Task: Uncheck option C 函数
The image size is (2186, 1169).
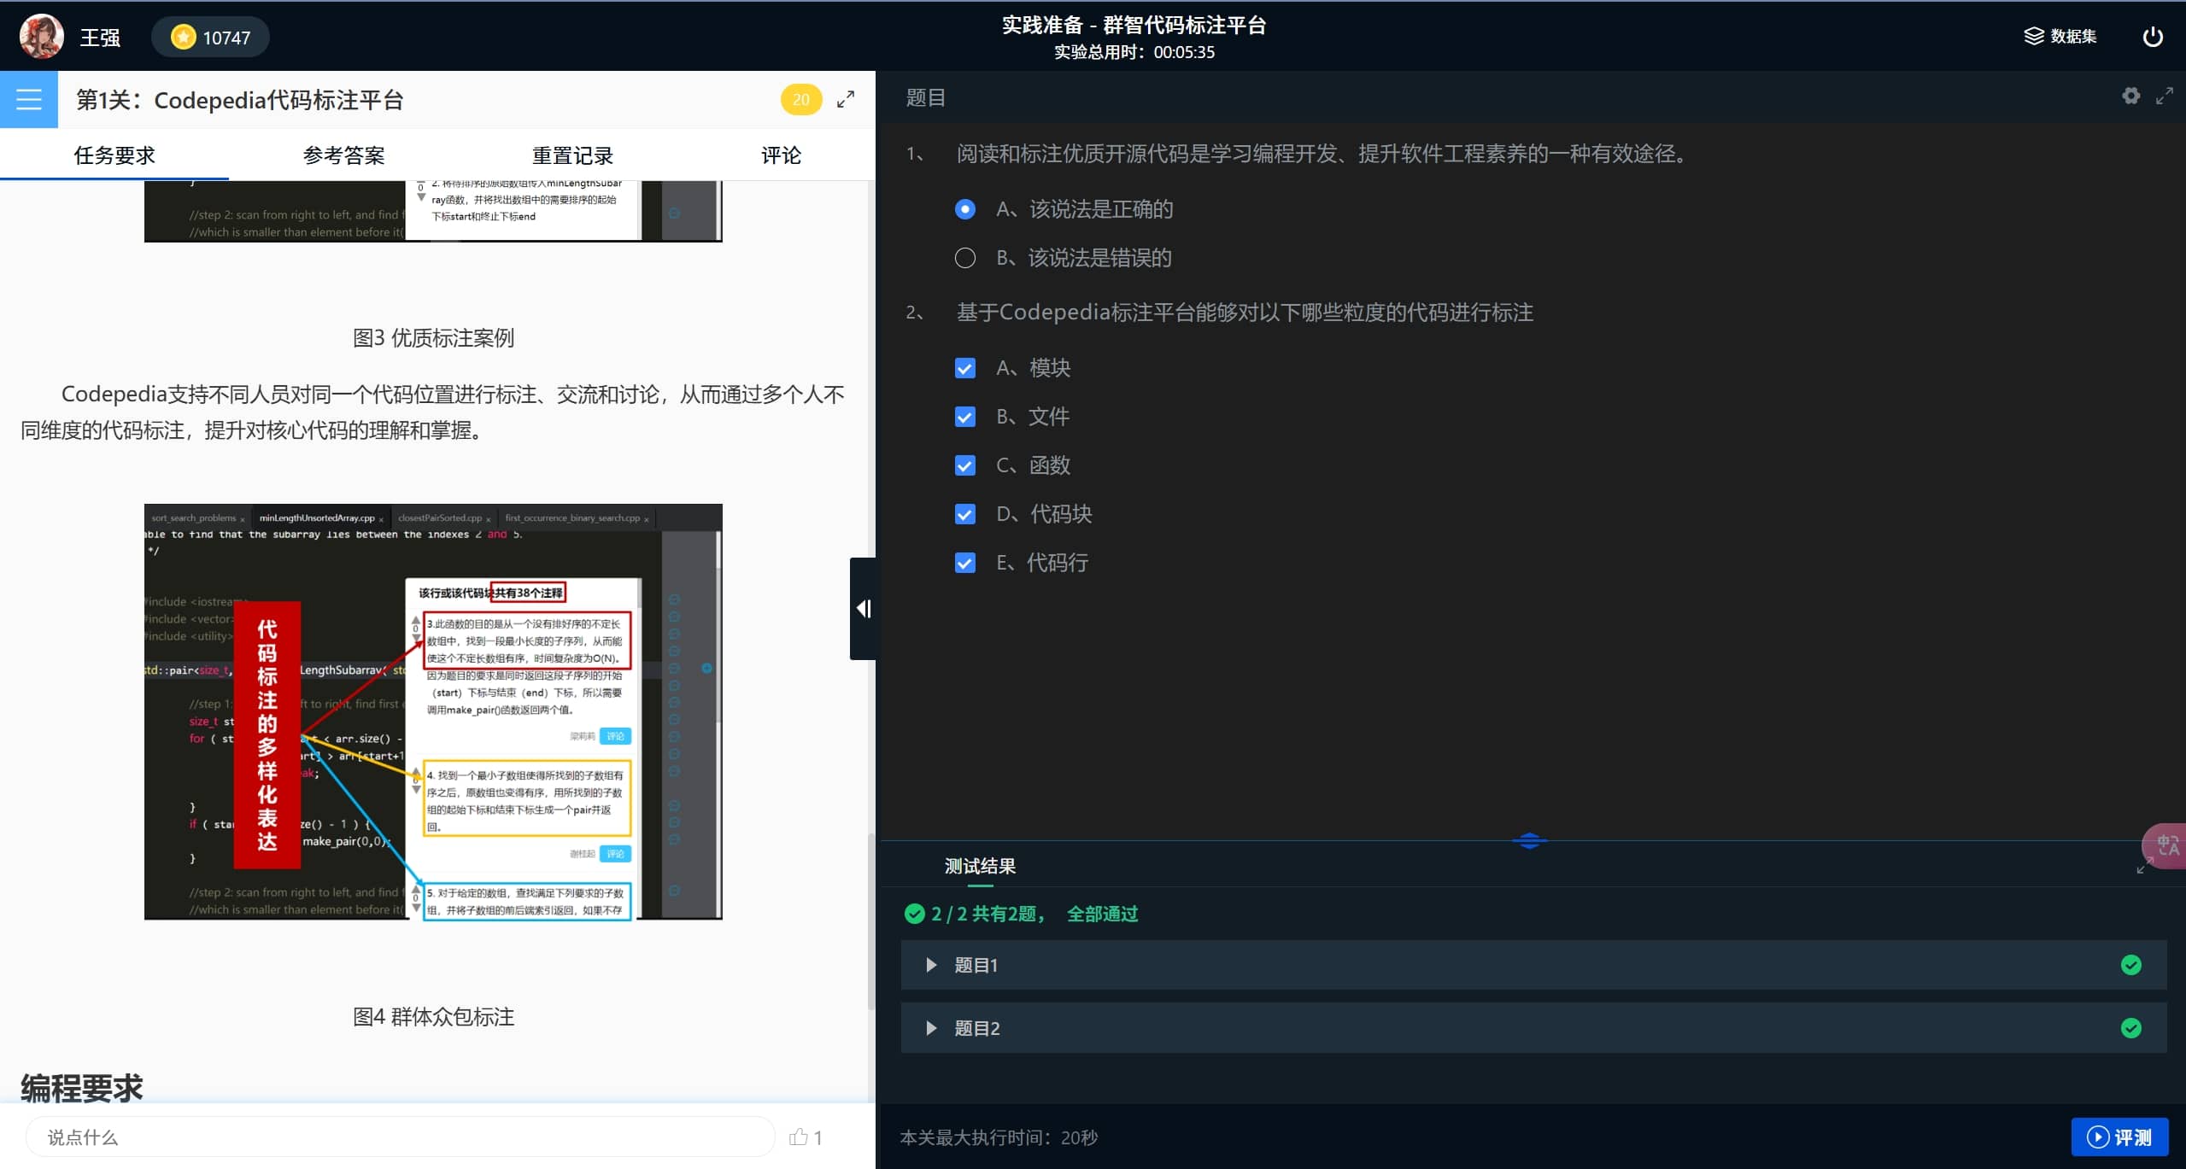Action: (964, 465)
